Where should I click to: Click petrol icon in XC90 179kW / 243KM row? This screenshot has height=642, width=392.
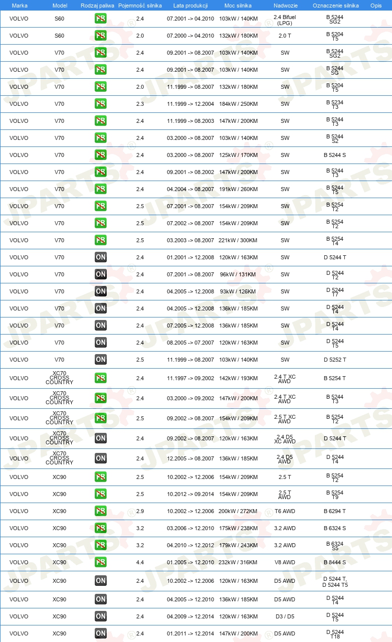click(x=100, y=545)
